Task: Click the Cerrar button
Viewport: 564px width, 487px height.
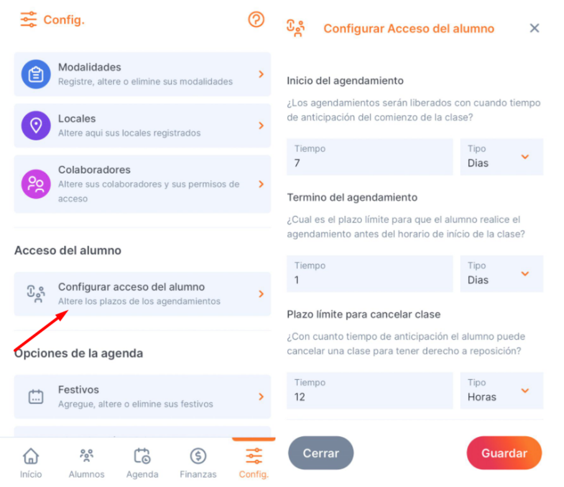Action: (x=321, y=453)
